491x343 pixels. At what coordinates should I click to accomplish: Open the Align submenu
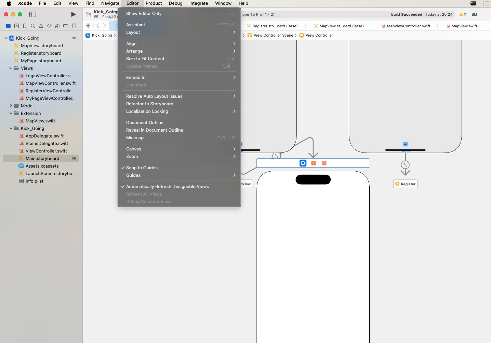(x=179, y=44)
